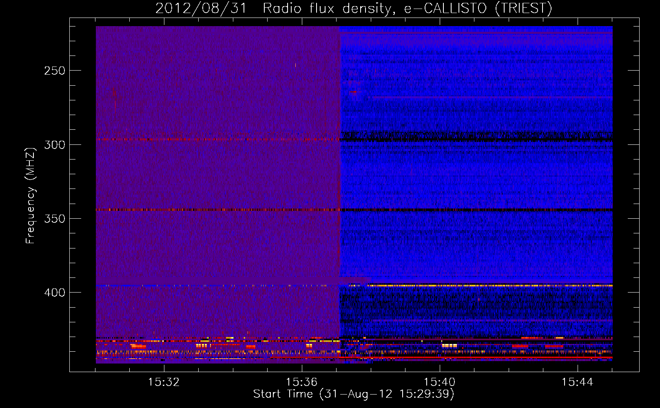This screenshot has width=660, height=408.
Task: Click the 250 frequency tick label
Action: [55, 71]
